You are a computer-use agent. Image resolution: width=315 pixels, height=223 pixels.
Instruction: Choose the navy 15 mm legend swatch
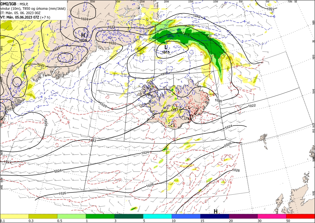[x=215, y=216]
